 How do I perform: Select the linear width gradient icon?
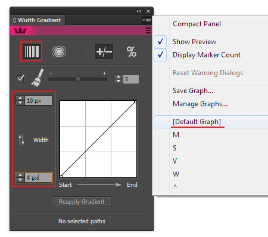pyautogui.click(x=32, y=51)
